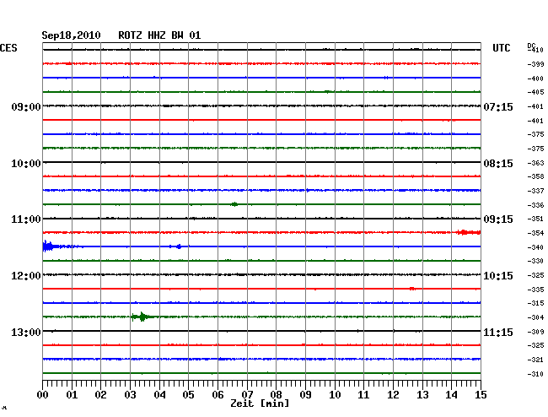Select the 04 minute axis label
This screenshot has height=417, width=548.
coord(159,395)
